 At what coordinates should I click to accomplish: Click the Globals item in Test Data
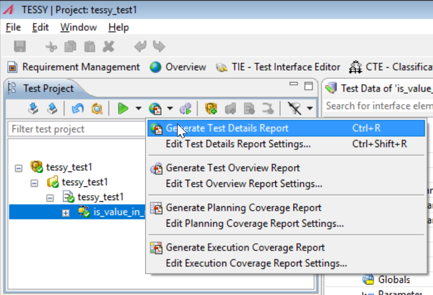point(386,280)
